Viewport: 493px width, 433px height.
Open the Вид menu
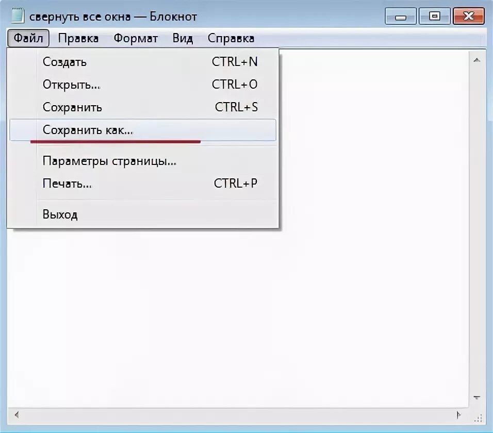[x=183, y=38]
